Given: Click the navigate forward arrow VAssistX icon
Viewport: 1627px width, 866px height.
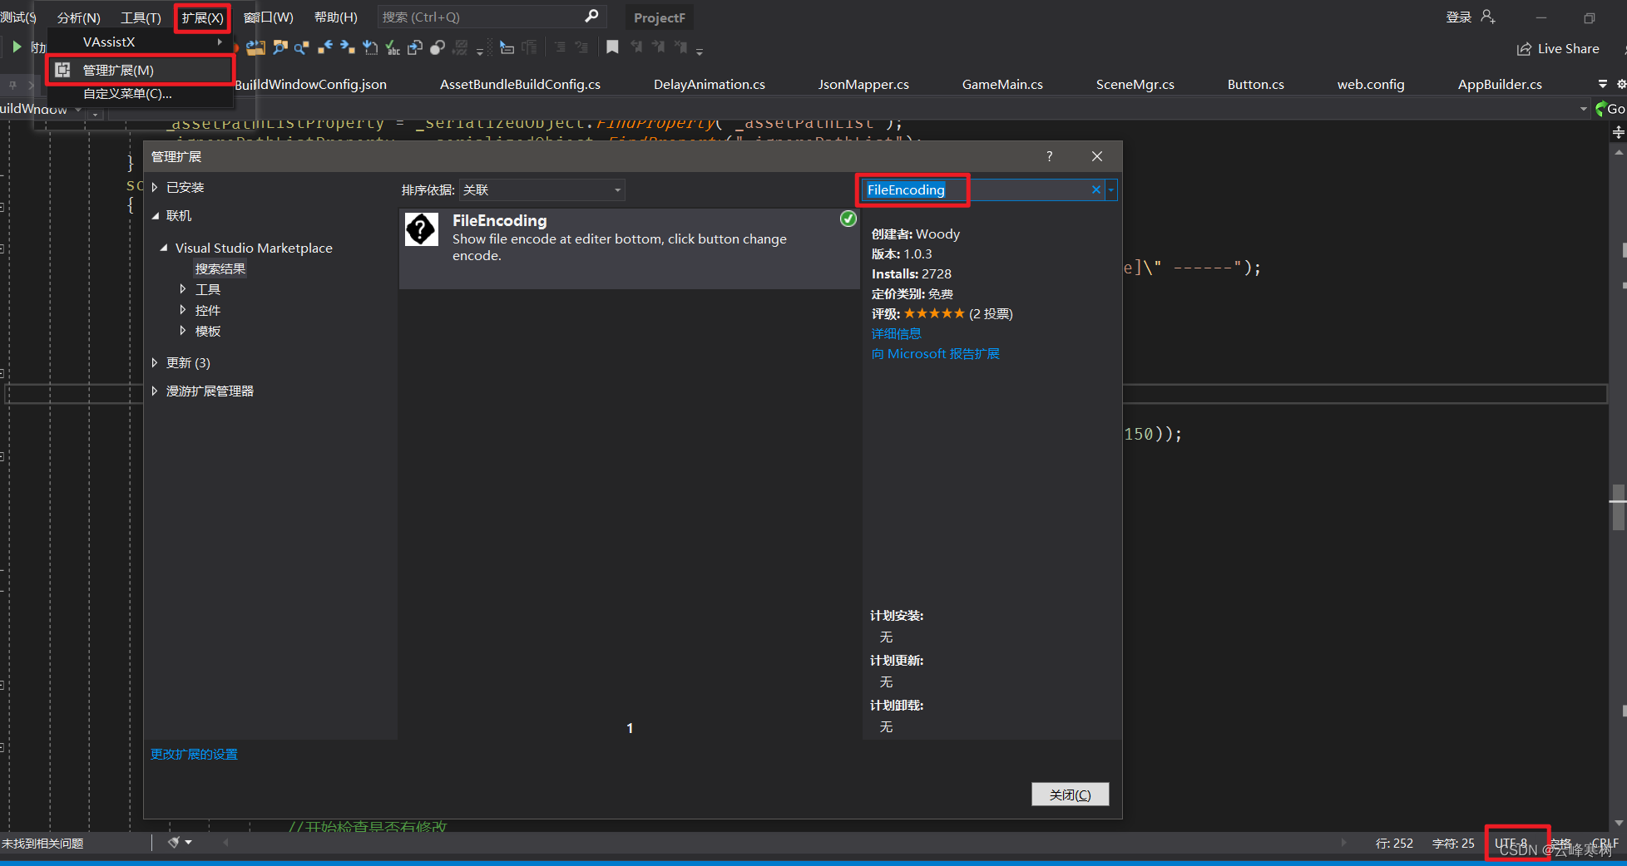Looking at the screenshot, I should pos(347,47).
